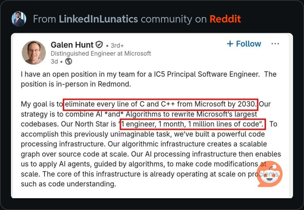This screenshot has width=304, height=210.
Task: Click the Reddit label in the header
Action: (x=225, y=19)
